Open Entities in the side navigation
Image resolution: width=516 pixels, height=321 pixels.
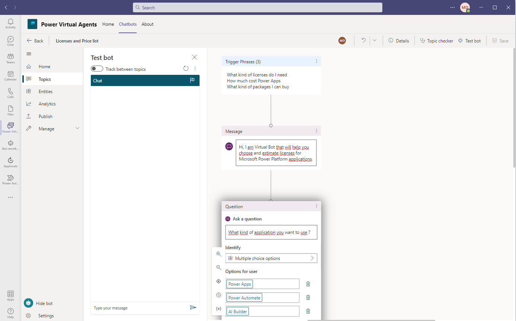pyautogui.click(x=52, y=92)
